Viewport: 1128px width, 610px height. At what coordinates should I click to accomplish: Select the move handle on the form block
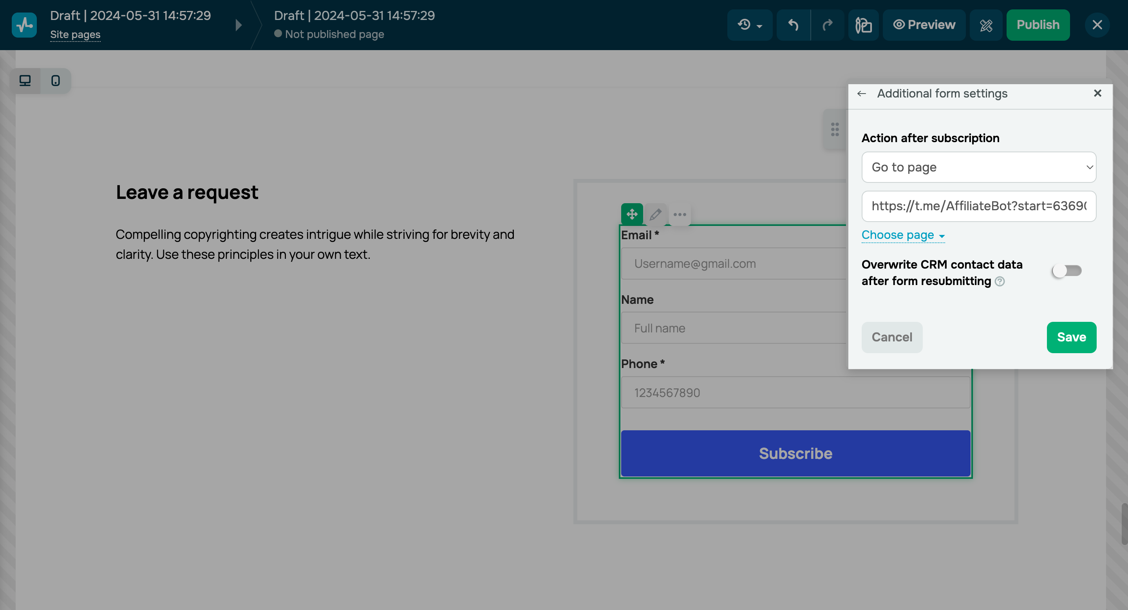632,215
